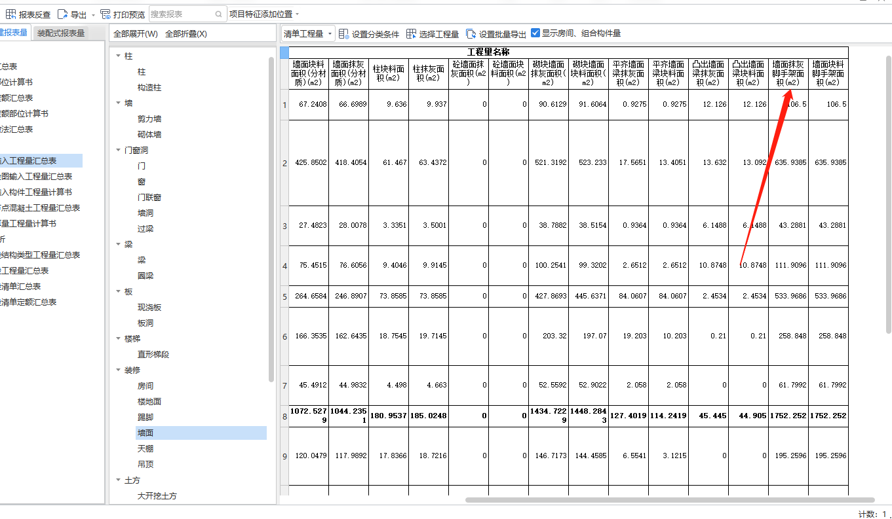892x519 pixels.
Task: Select 吊顶 in the tree
Action: (x=145, y=465)
